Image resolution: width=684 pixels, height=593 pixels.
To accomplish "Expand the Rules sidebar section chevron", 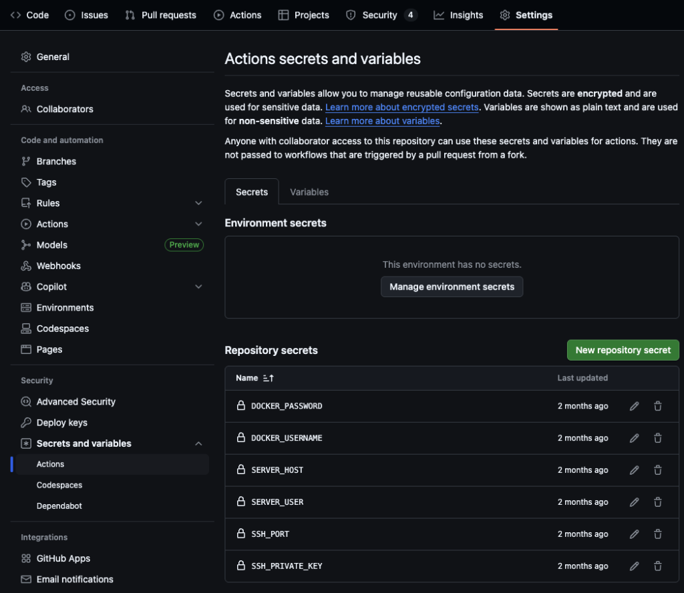I will pos(198,203).
